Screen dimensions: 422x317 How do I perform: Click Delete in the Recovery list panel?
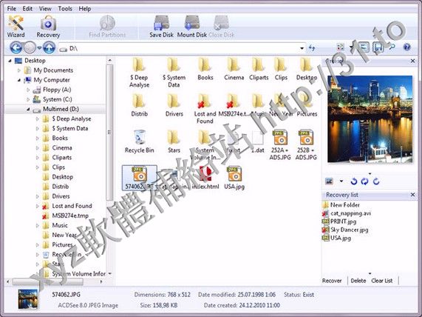click(x=358, y=281)
